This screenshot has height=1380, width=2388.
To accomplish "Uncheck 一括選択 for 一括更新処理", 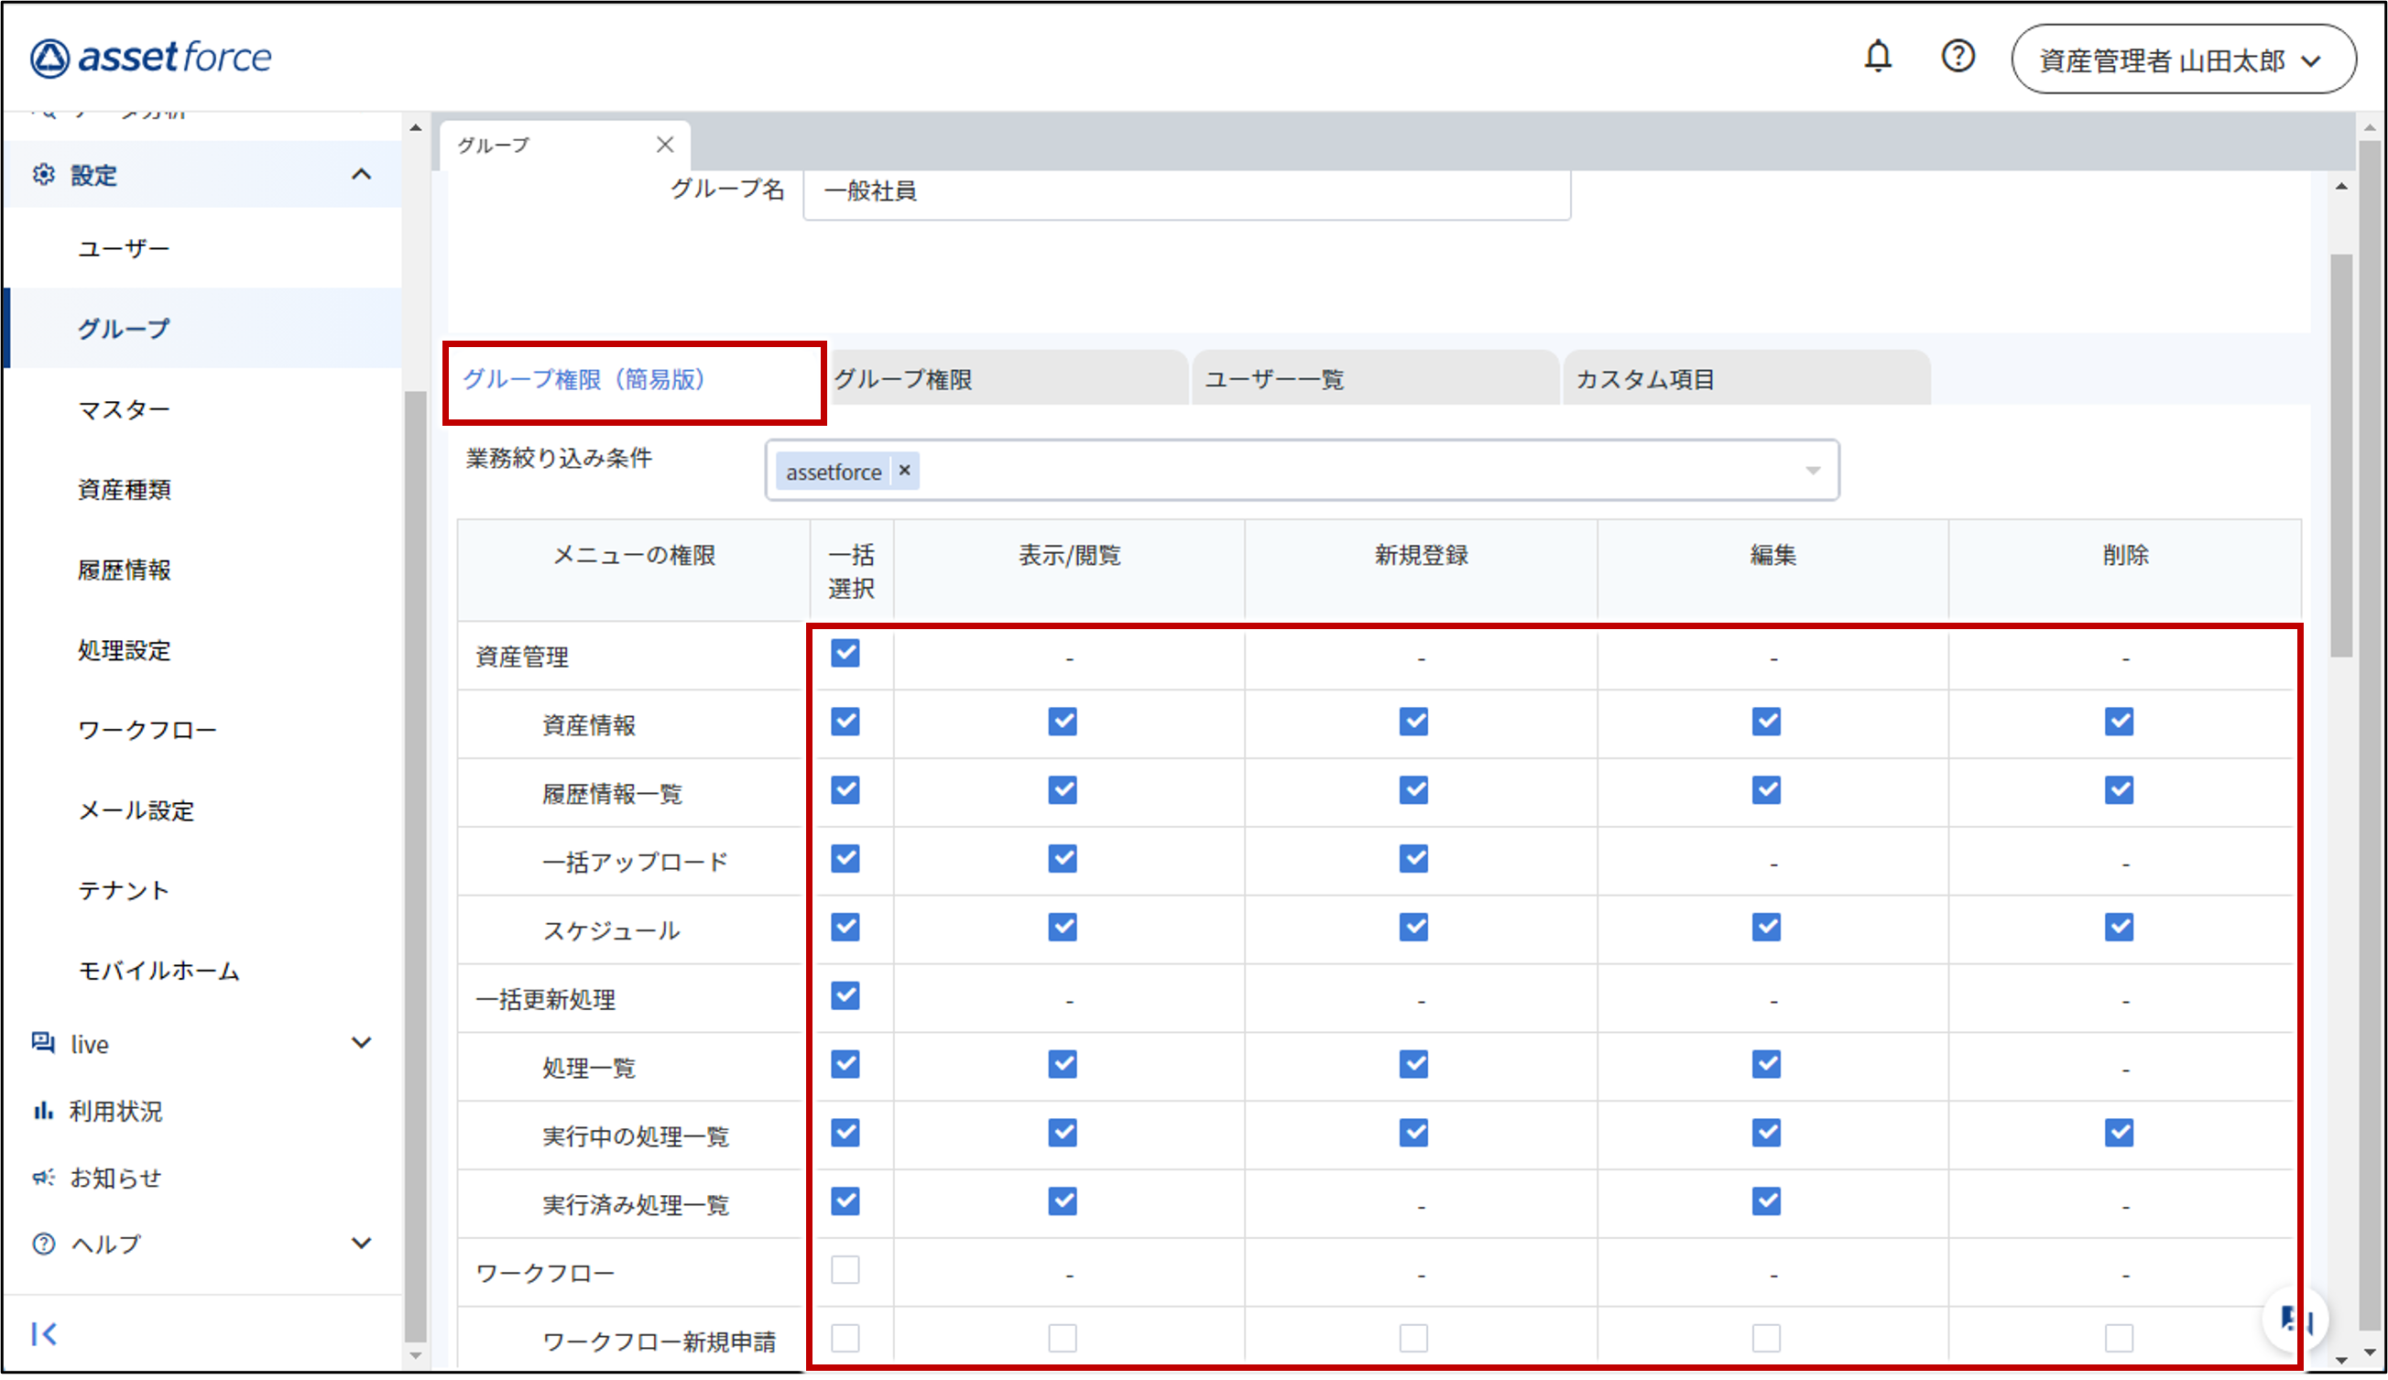I will 845,995.
